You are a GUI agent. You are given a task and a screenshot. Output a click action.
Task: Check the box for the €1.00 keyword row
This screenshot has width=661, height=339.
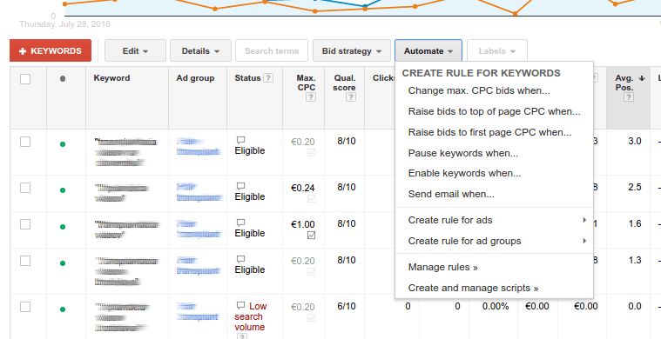click(25, 224)
